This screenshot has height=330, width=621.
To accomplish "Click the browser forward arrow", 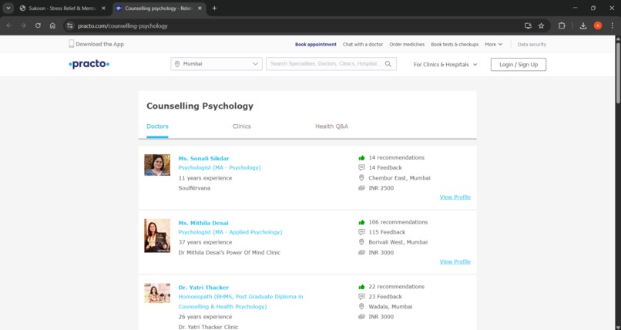I will coord(23,25).
